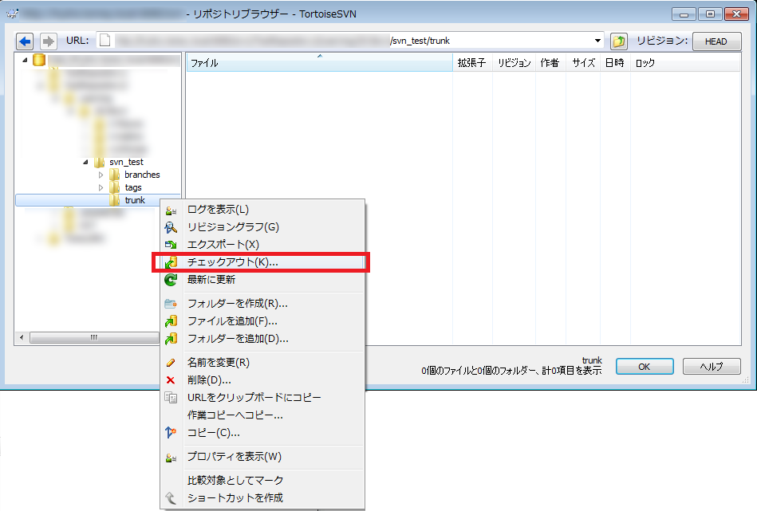This screenshot has width=757, height=511.
Task: Choose フォルダーを作成(R)... entry
Action: [x=262, y=304]
